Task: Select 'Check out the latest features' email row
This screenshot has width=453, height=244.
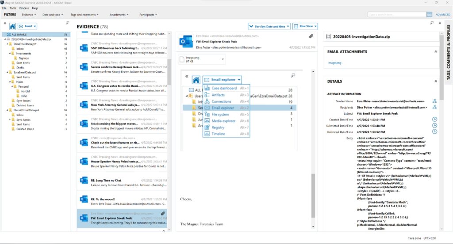Action: [x=122, y=143]
